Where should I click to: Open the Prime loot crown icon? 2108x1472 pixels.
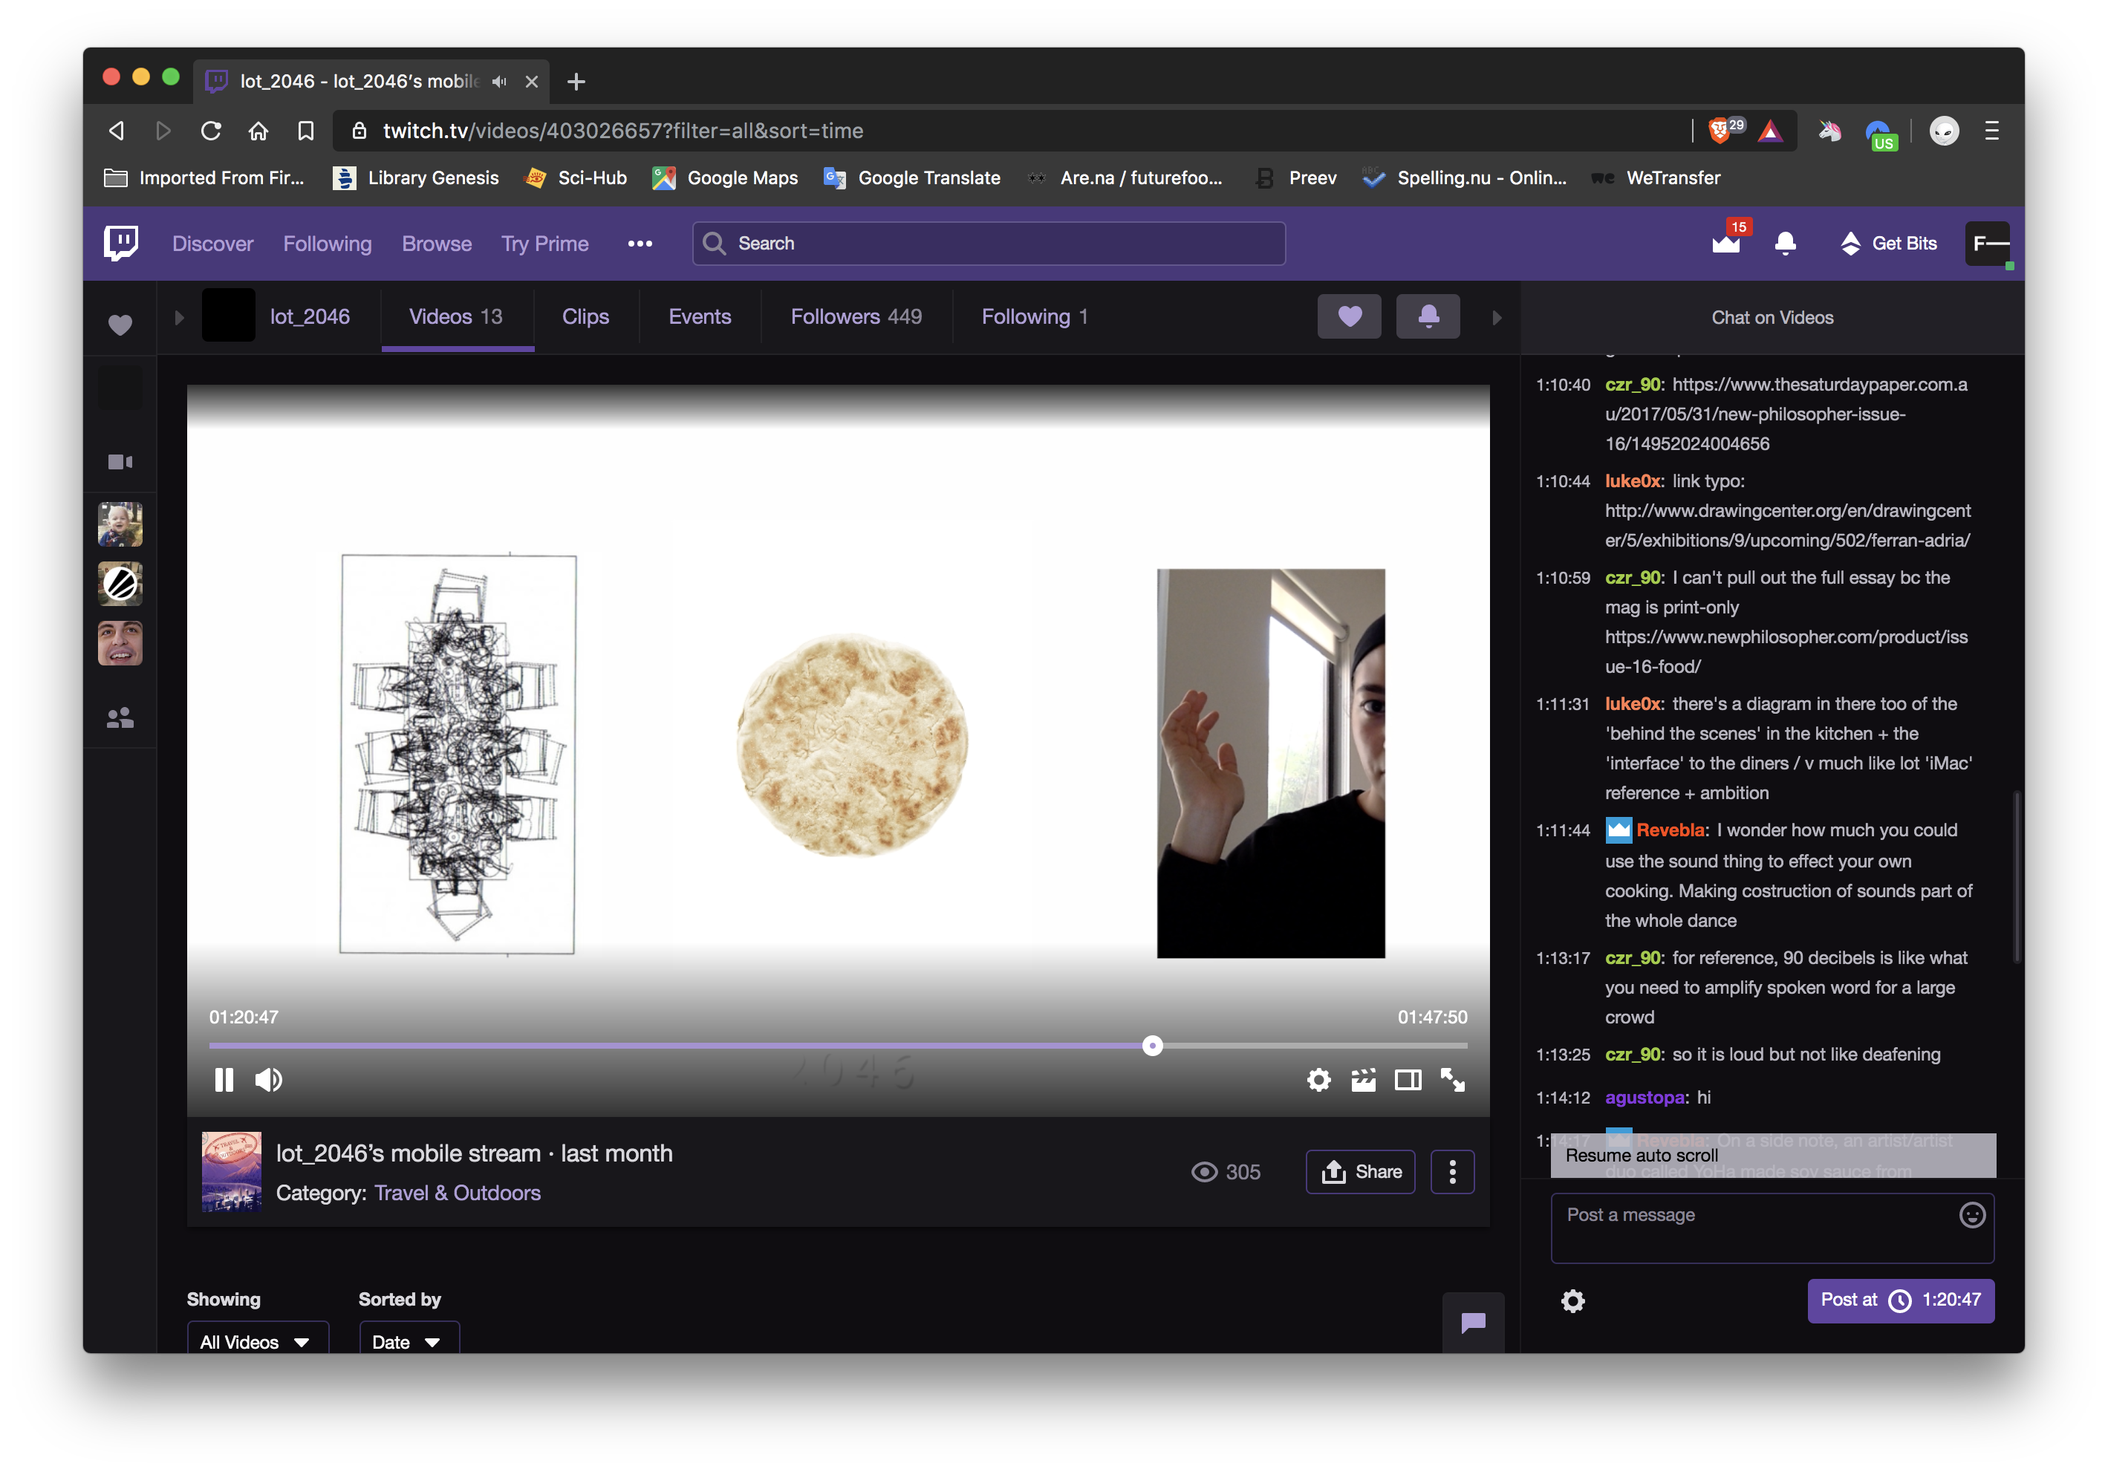tap(1726, 244)
